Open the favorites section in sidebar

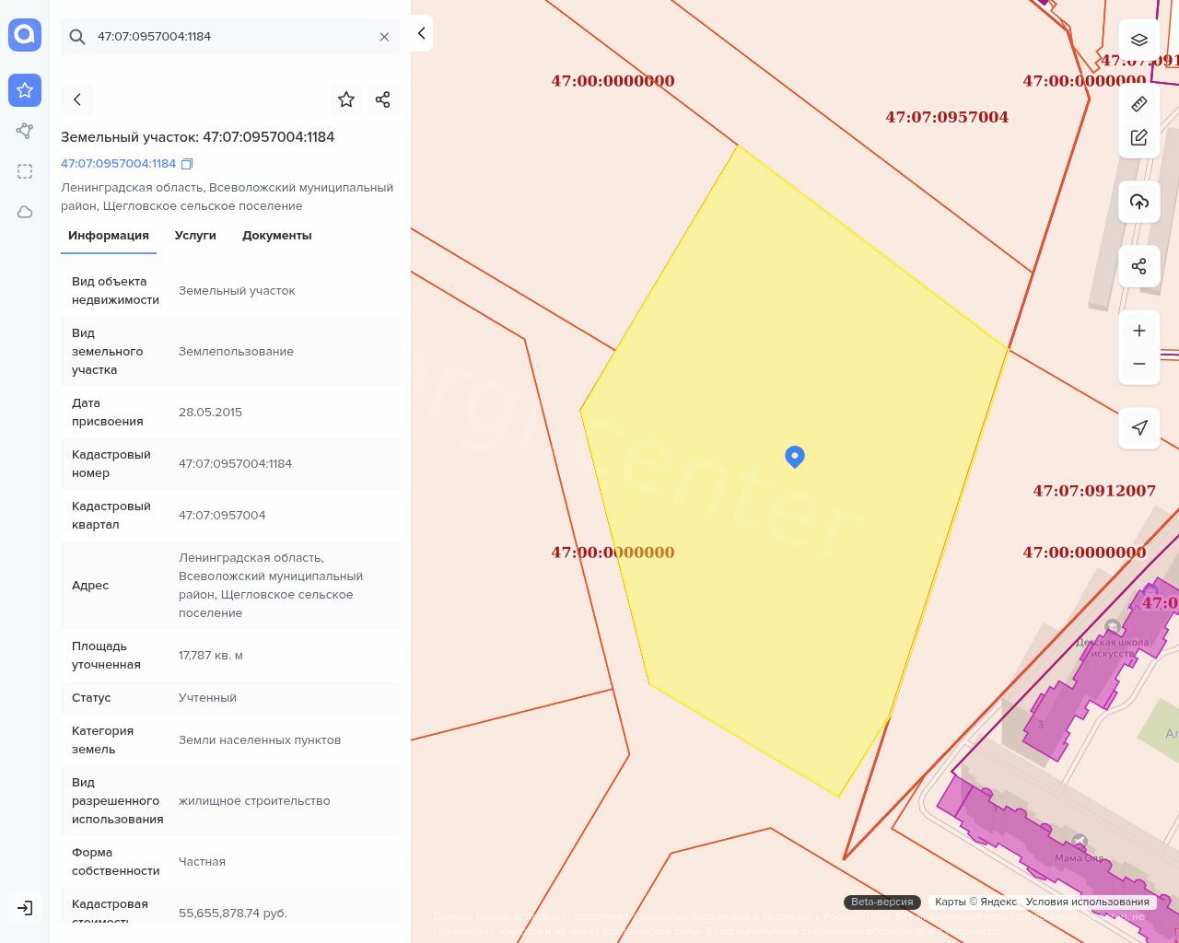[25, 90]
